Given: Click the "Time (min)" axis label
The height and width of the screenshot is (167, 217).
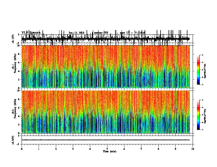Looking at the screenshot, I should point(110,151).
